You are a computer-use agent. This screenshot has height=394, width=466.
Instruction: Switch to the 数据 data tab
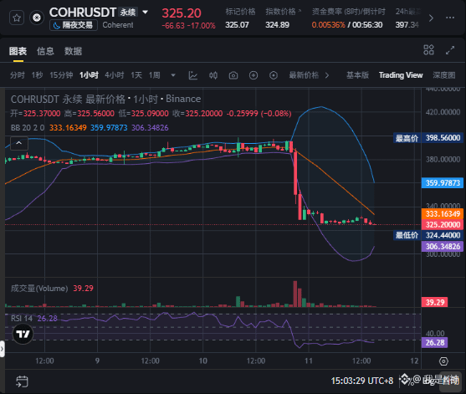coord(73,51)
